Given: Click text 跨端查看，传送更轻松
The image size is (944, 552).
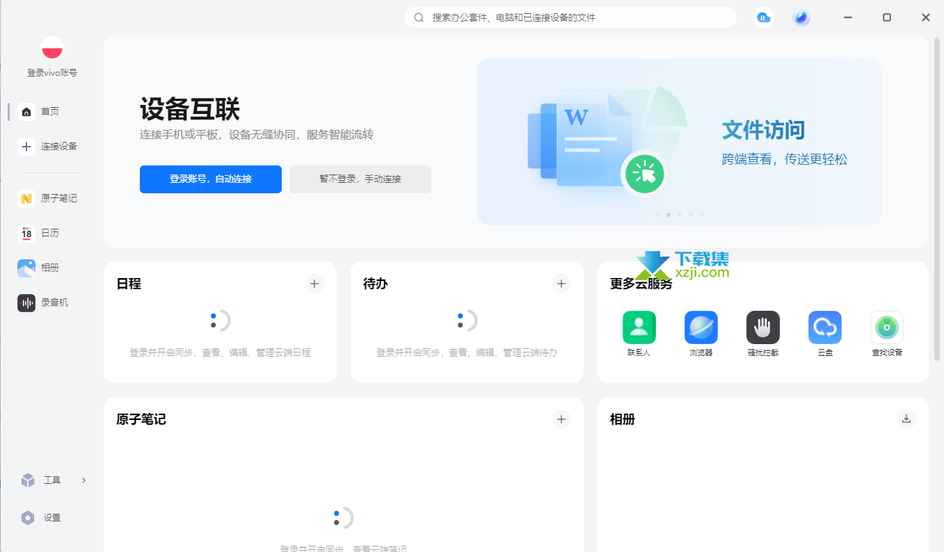Looking at the screenshot, I should (x=785, y=159).
